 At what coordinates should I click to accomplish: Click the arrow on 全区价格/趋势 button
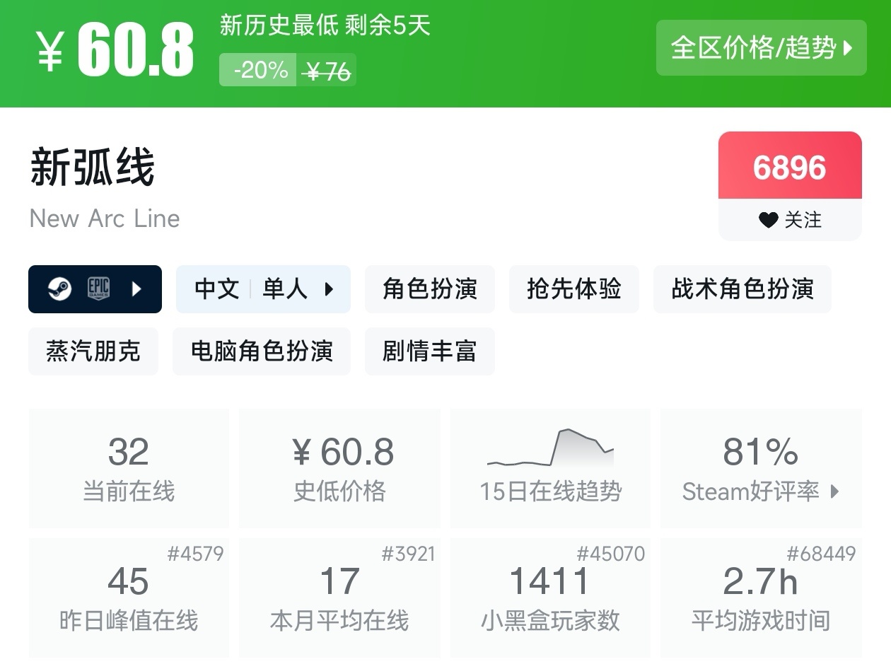(x=848, y=49)
